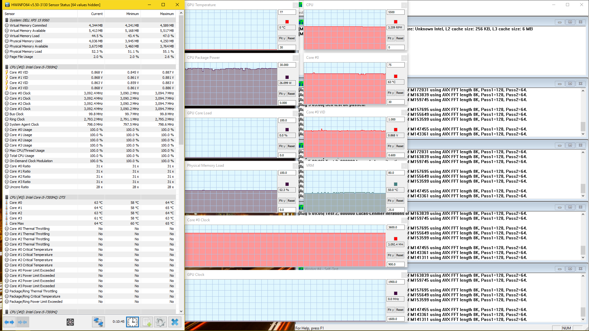Reset the elapsed timer with the clock icon

(133, 322)
